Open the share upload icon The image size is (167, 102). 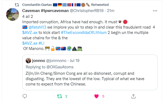[133, 96]
